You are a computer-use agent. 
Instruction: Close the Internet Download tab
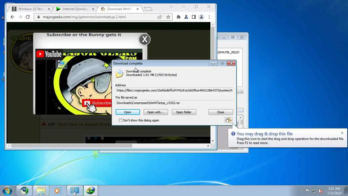pyautogui.click(x=93, y=9)
